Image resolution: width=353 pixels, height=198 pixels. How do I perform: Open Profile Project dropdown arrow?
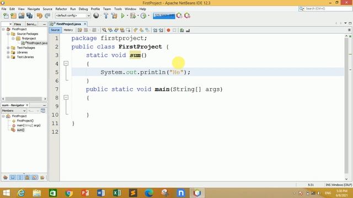pyautogui.click(x=148, y=16)
